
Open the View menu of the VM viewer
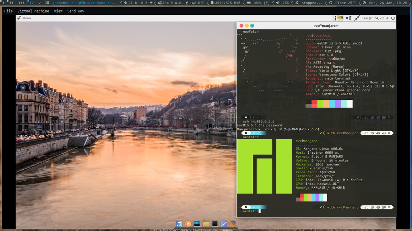pos(58,11)
